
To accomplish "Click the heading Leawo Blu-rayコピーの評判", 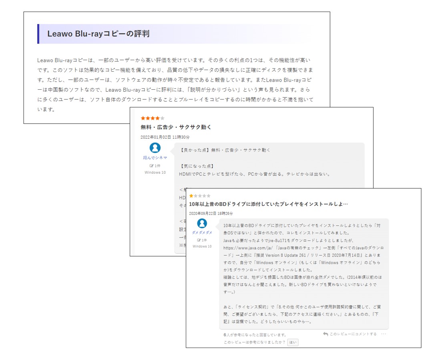I will [x=98, y=34].
